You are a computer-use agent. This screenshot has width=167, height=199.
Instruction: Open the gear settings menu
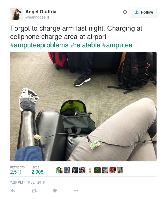(x=125, y=12)
